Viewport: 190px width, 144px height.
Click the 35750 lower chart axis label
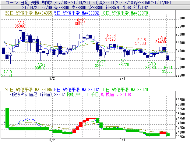180,100
